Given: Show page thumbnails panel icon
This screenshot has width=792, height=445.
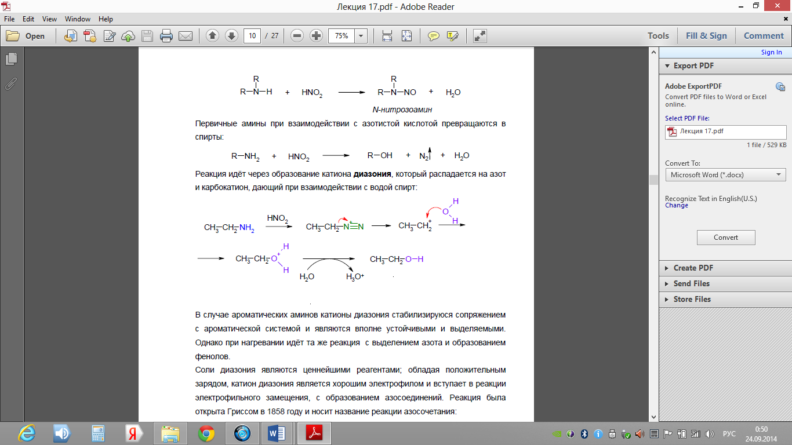Looking at the screenshot, I should (x=11, y=59).
